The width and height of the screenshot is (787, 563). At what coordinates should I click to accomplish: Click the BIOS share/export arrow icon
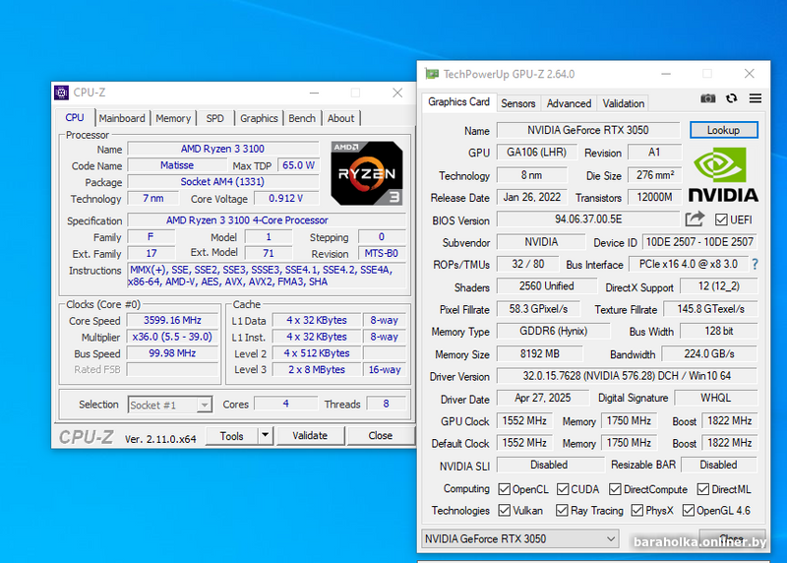[x=695, y=219]
